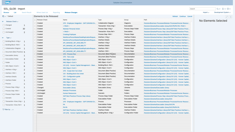
Task: Collapse Type section triangle
Action: tap(3, 38)
